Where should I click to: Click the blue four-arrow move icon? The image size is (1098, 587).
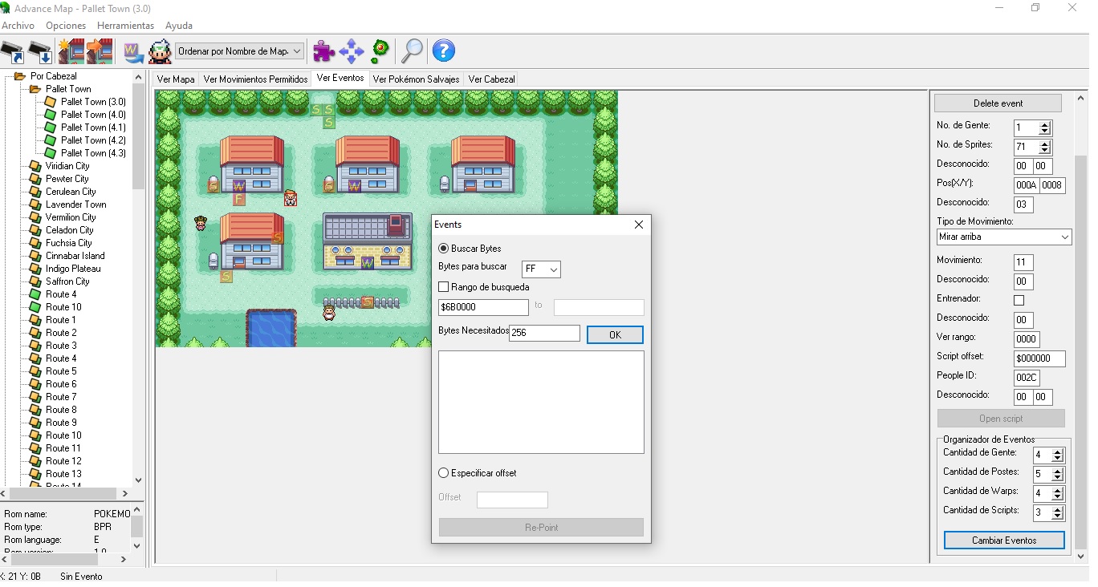(x=351, y=51)
